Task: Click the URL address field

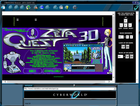Action: pyautogui.click(x=69, y=89)
